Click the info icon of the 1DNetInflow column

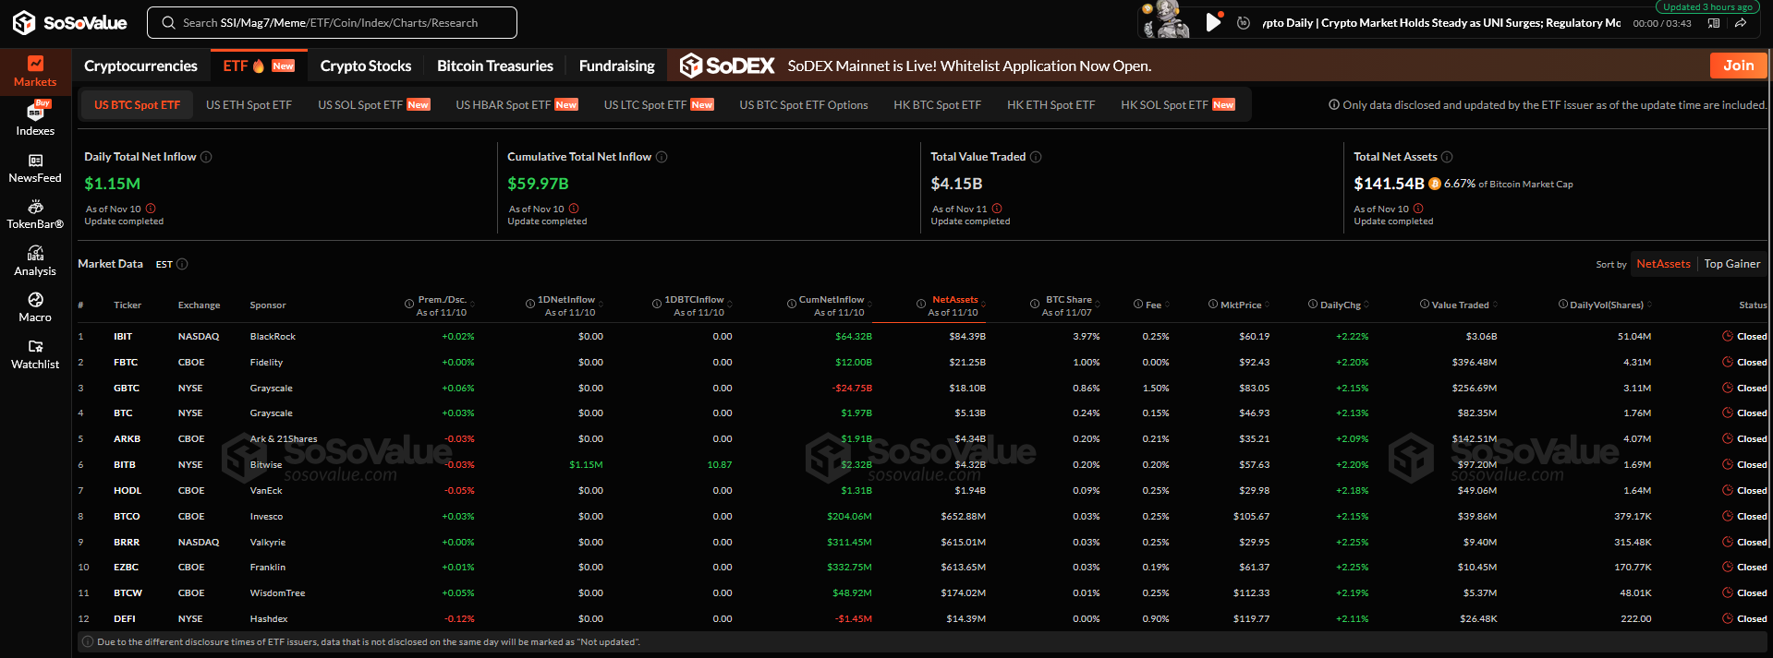tap(530, 304)
